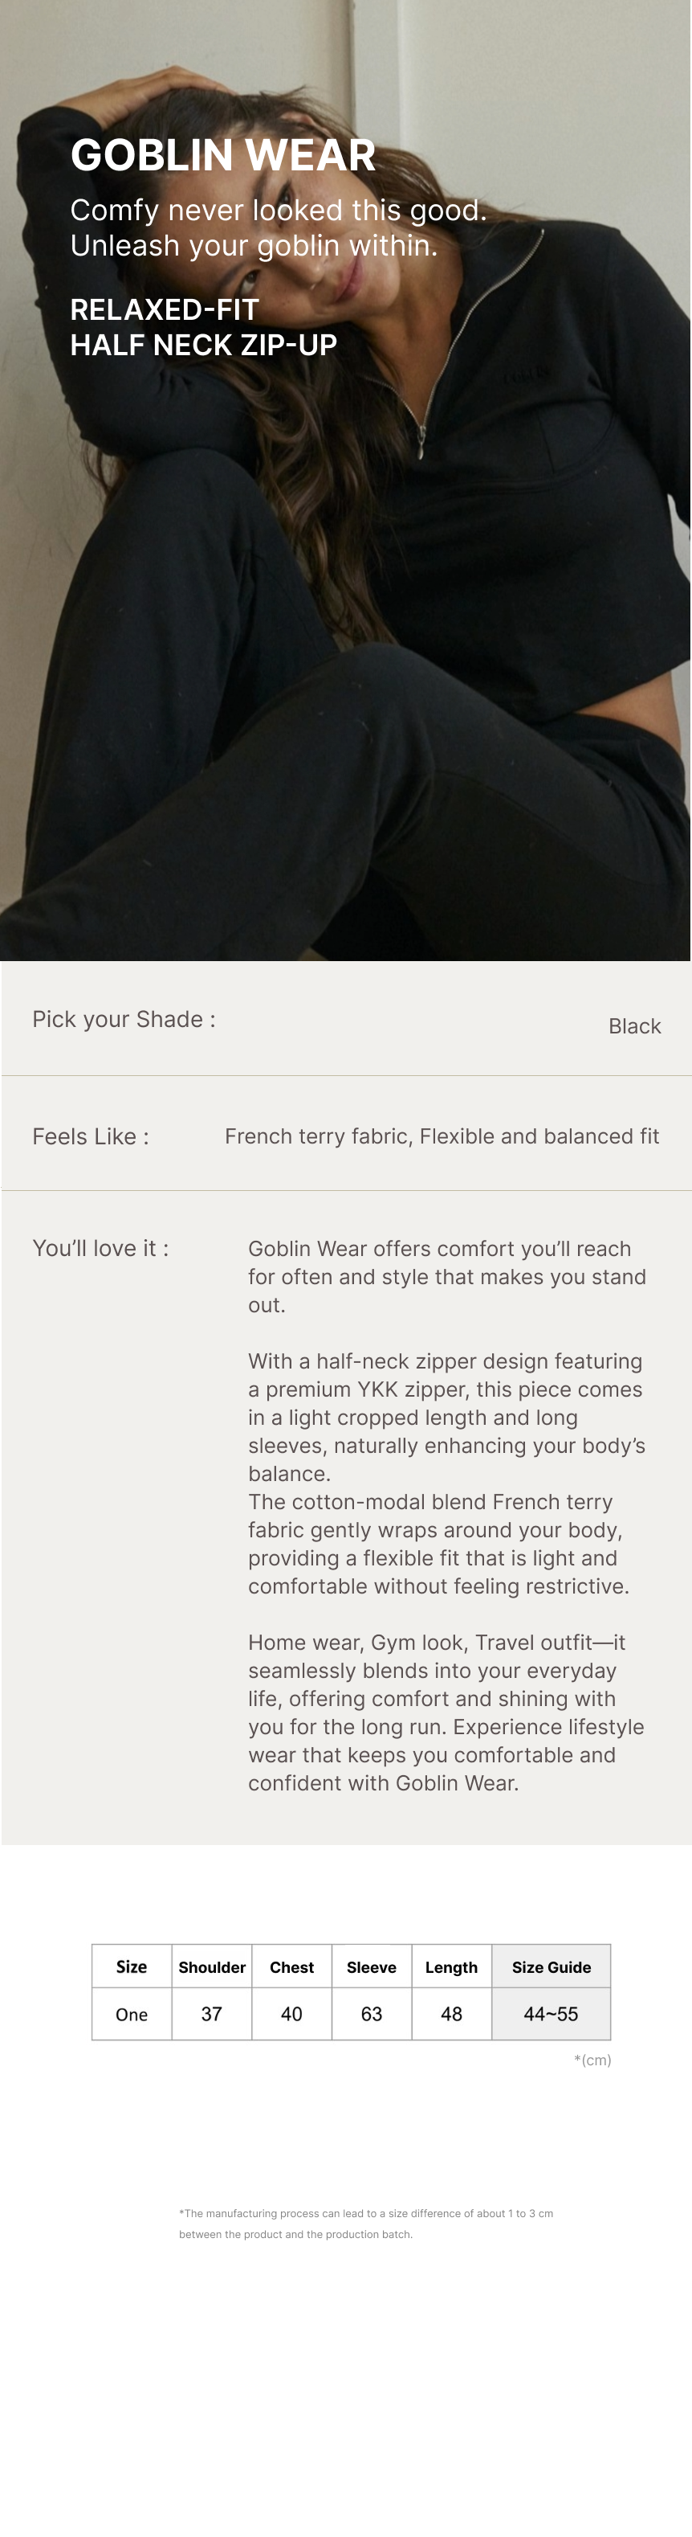
Task: Click the 44~55 size guide value
Action: pos(552,2014)
